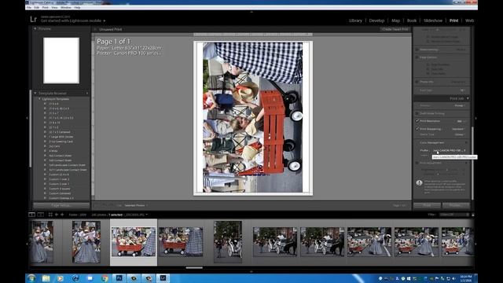Open the color Profile dropdown

coord(449,150)
